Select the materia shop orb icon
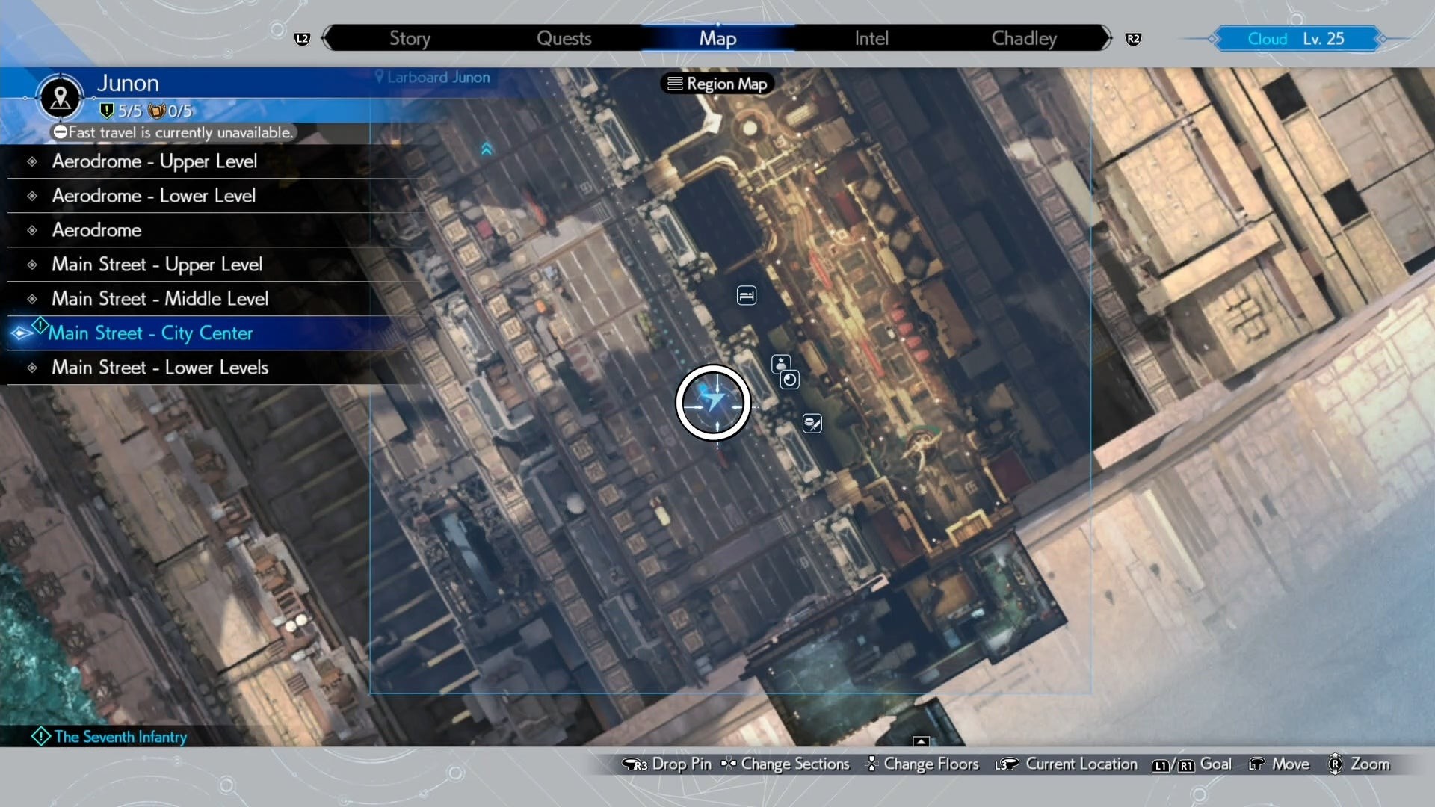This screenshot has width=1435, height=807. click(789, 380)
